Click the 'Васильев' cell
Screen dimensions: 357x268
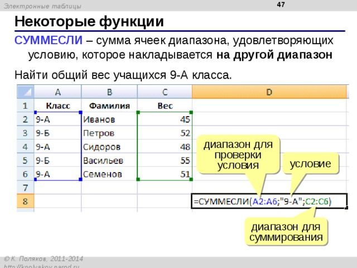click(109, 160)
